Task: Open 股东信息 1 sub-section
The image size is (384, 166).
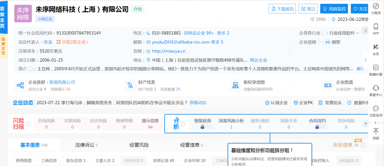Action: 76,161
